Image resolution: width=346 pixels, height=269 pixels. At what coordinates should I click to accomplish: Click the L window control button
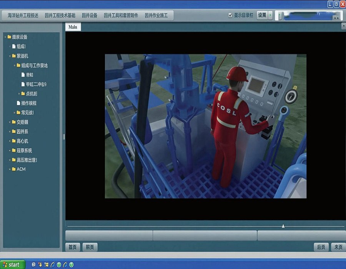pos(330,4)
